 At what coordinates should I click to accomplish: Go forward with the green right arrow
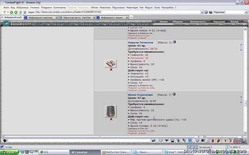pos(16,12)
